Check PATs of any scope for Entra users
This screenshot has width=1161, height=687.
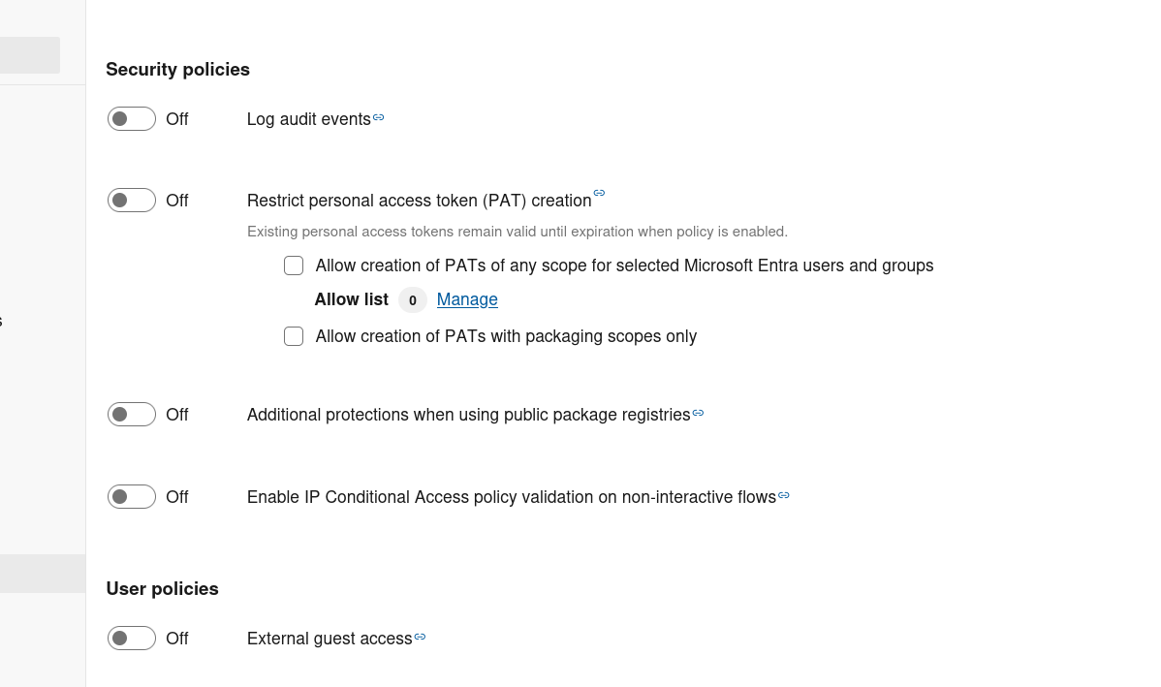pyautogui.click(x=294, y=265)
